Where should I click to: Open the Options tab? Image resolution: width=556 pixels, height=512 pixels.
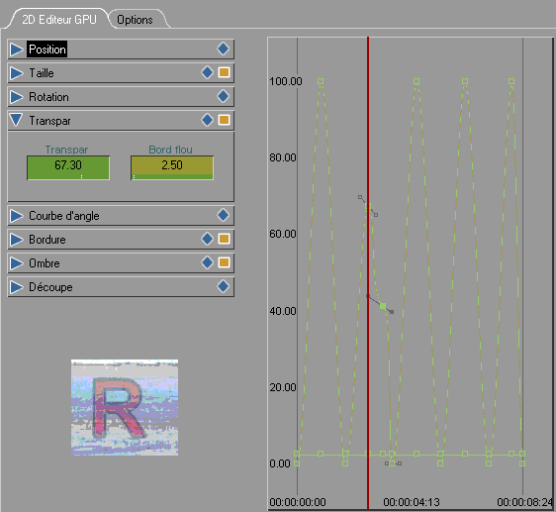[x=136, y=20]
